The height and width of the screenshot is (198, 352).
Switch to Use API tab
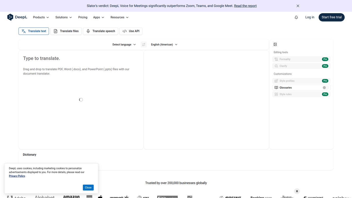[131, 31]
